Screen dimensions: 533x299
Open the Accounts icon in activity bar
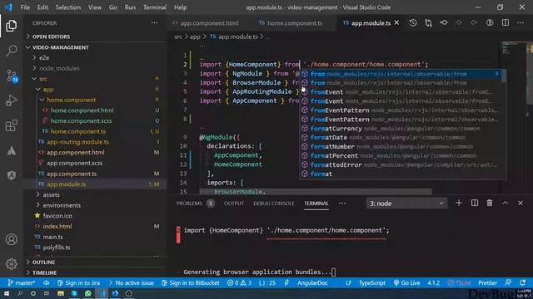click(x=11, y=239)
